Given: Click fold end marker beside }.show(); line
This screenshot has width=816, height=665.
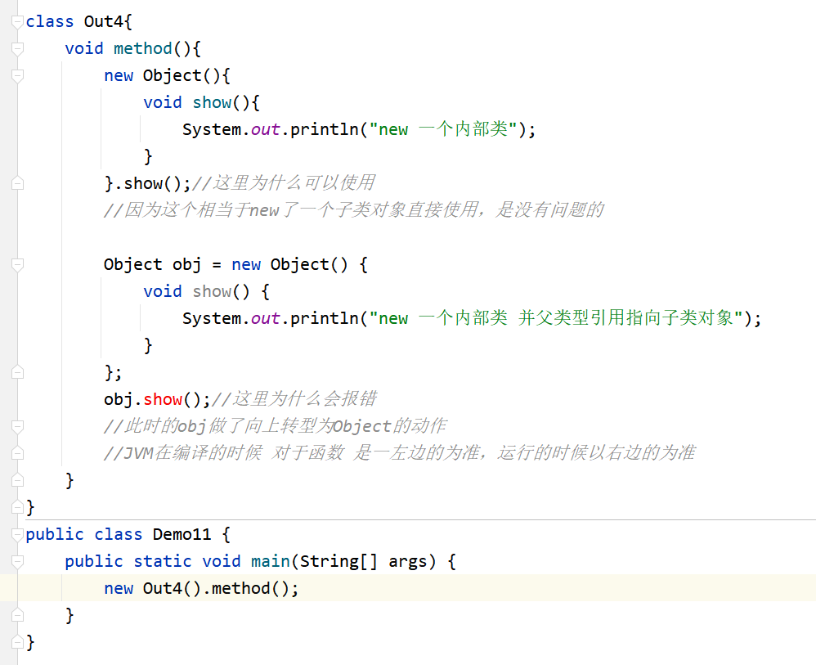Looking at the screenshot, I should coord(17,183).
